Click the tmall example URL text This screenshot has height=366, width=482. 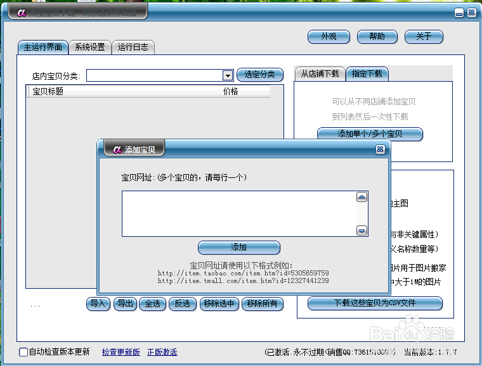pos(243,281)
